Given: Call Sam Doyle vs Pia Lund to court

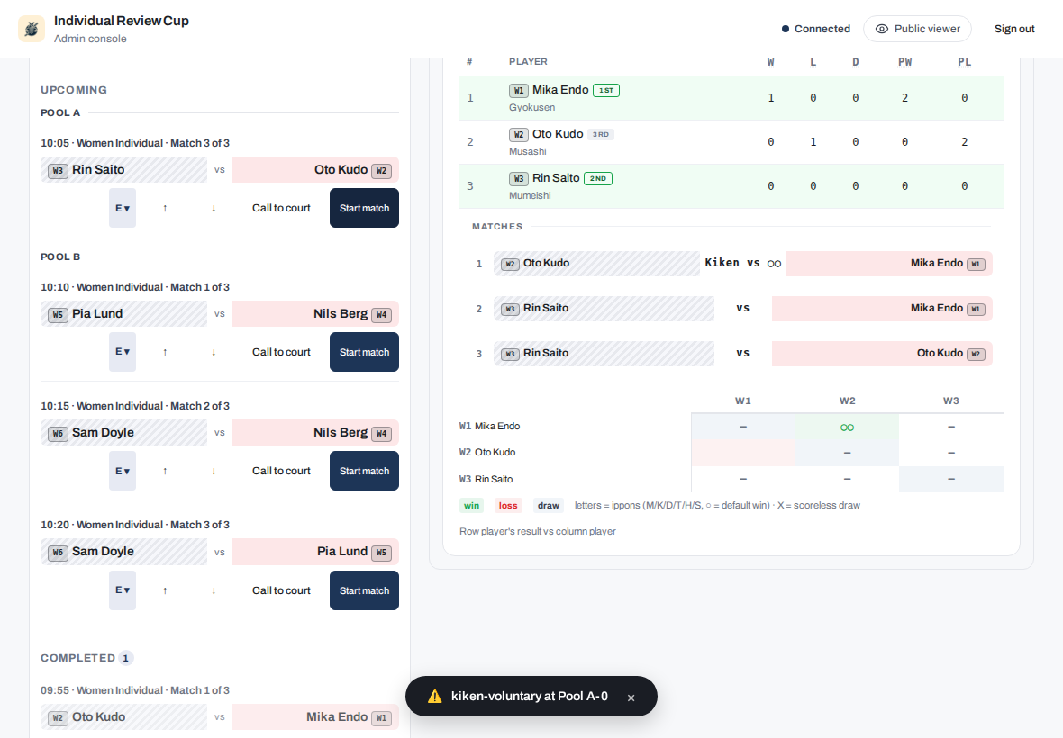Looking at the screenshot, I should tap(281, 589).
